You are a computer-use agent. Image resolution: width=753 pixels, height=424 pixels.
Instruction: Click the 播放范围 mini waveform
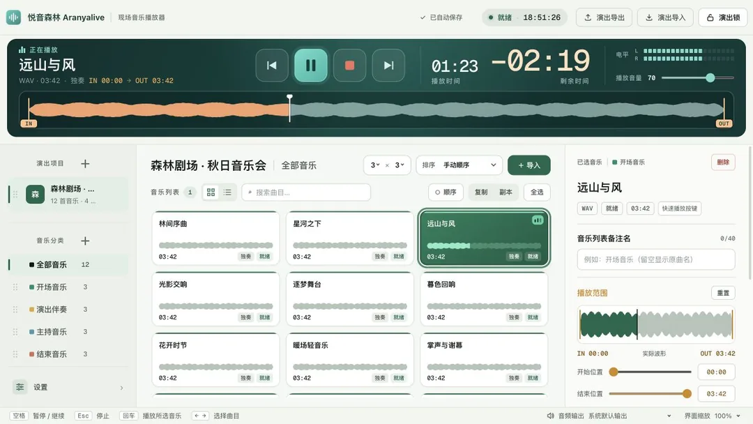(655, 324)
